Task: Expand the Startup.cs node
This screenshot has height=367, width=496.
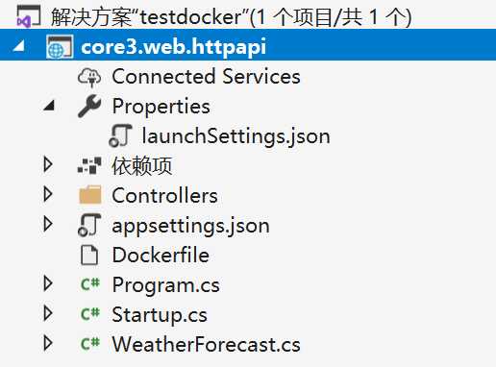Action: [x=48, y=313]
